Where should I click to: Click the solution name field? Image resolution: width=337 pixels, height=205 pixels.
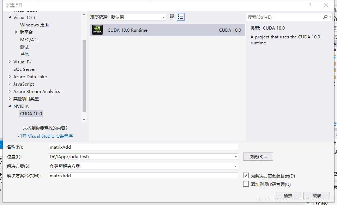(143, 176)
